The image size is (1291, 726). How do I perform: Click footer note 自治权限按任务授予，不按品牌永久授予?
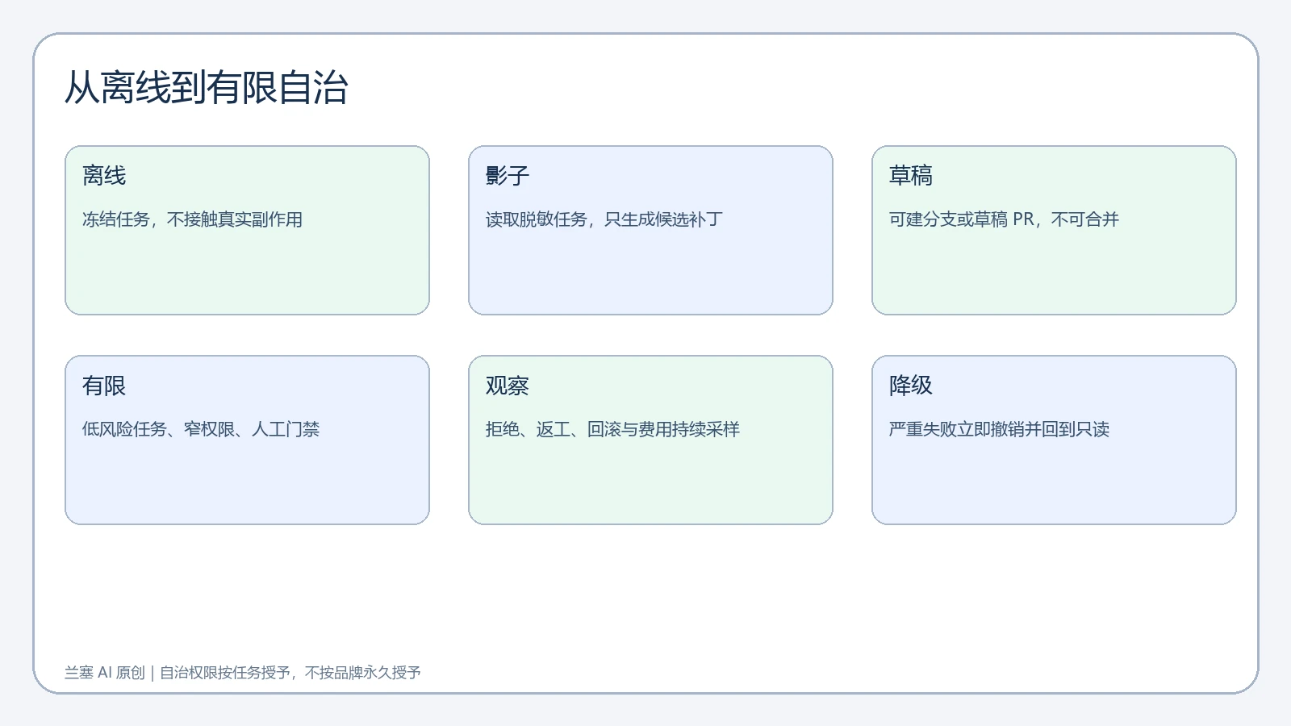click(290, 673)
